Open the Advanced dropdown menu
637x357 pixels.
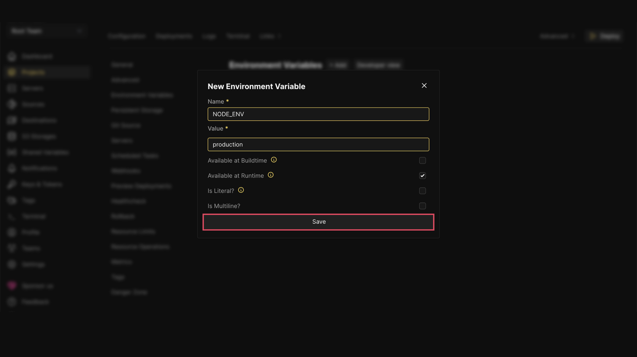pos(557,36)
